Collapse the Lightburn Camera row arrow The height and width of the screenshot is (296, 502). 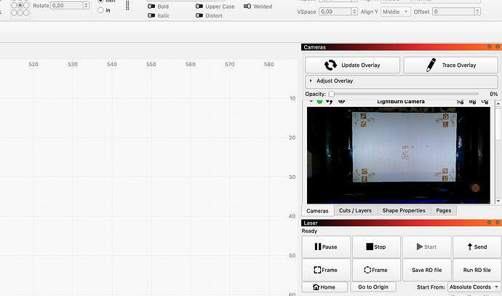point(311,101)
